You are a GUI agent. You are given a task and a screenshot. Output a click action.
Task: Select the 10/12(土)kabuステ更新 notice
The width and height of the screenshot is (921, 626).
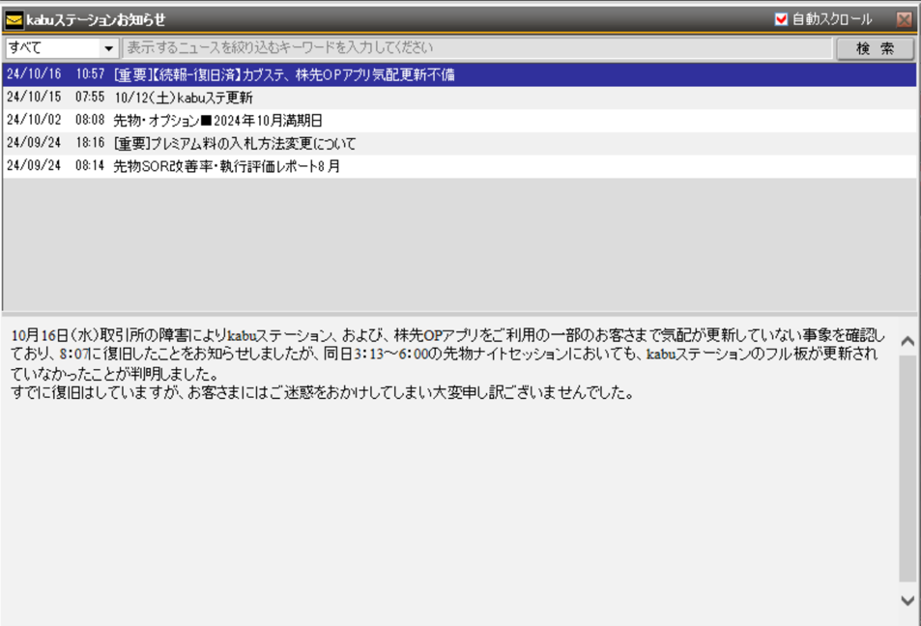click(x=460, y=98)
